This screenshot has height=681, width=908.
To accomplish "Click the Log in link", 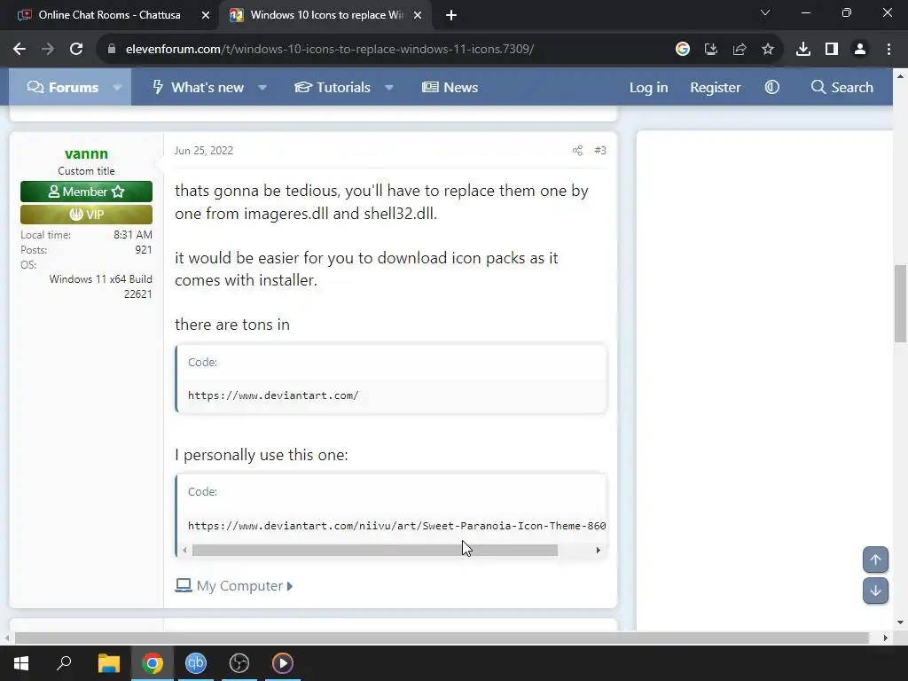I will tap(648, 88).
